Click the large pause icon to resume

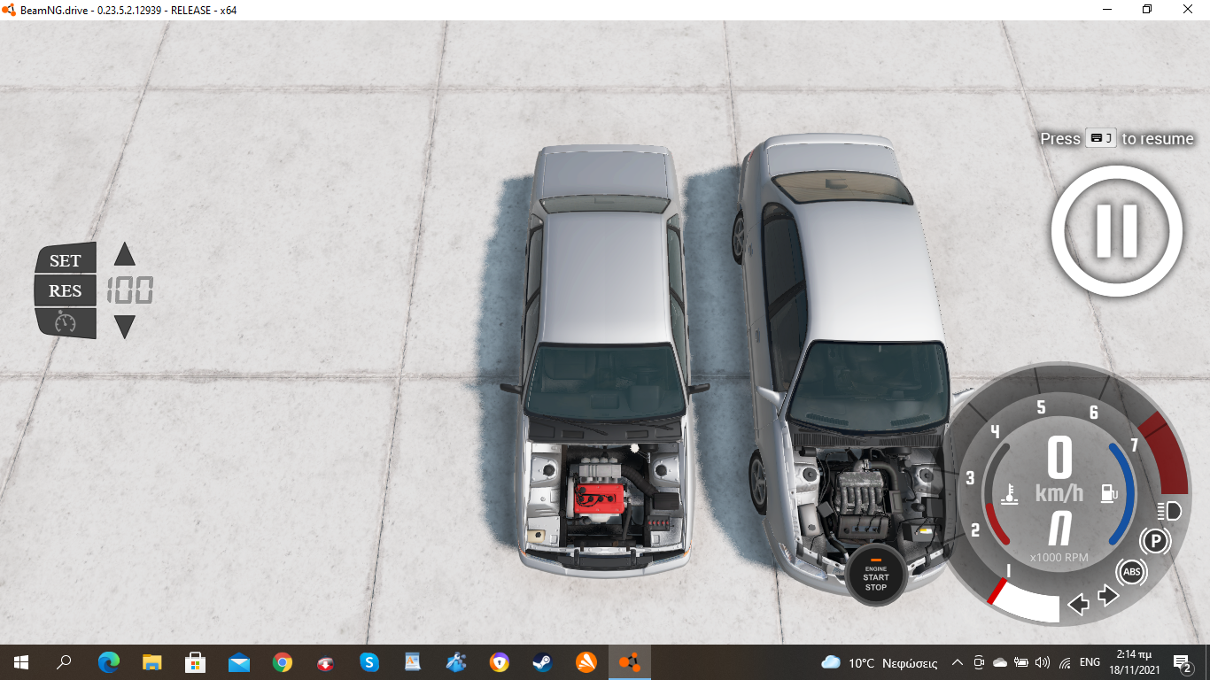pyautogui.click(x=1117, y=230)
